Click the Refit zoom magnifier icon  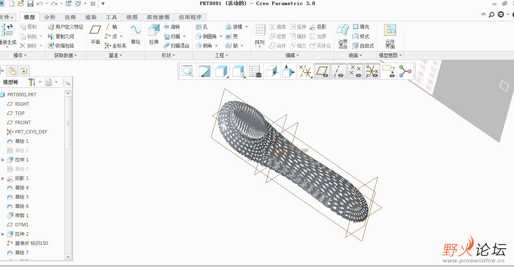tap(188, 72)
